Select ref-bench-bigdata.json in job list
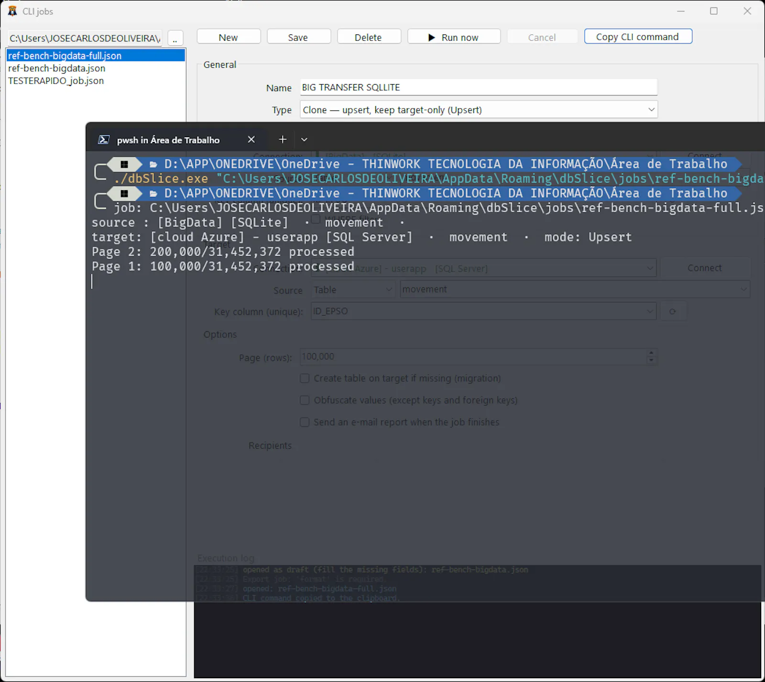Viewport: 765px width, 682px height. (x=96, y=68)
